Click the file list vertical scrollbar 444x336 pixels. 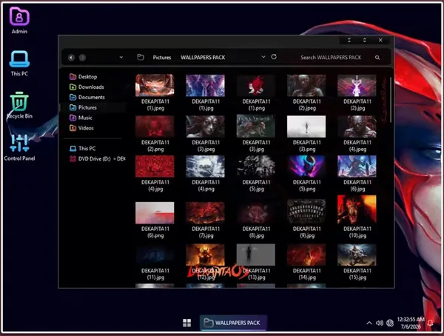[x=391, y=100]
